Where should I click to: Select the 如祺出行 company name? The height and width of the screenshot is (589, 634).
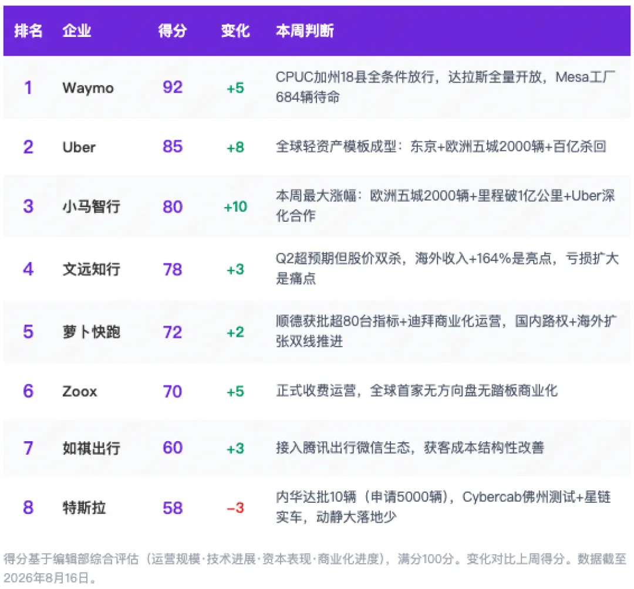[92, 448]
